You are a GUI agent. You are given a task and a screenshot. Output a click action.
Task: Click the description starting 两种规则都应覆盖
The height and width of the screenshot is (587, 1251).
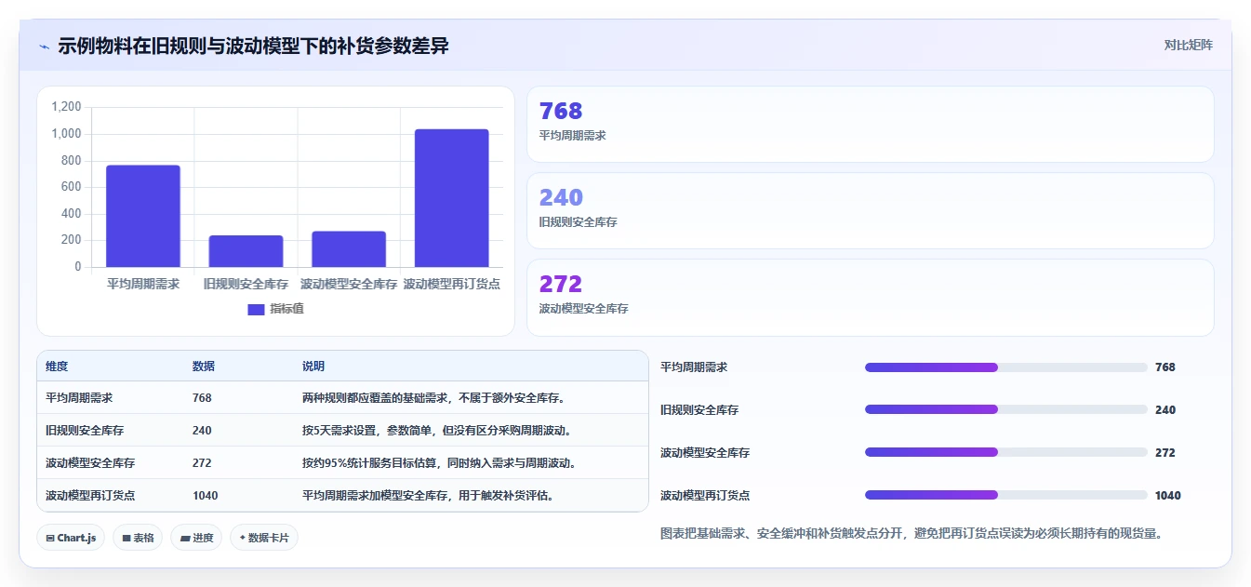tap(436, 397)
